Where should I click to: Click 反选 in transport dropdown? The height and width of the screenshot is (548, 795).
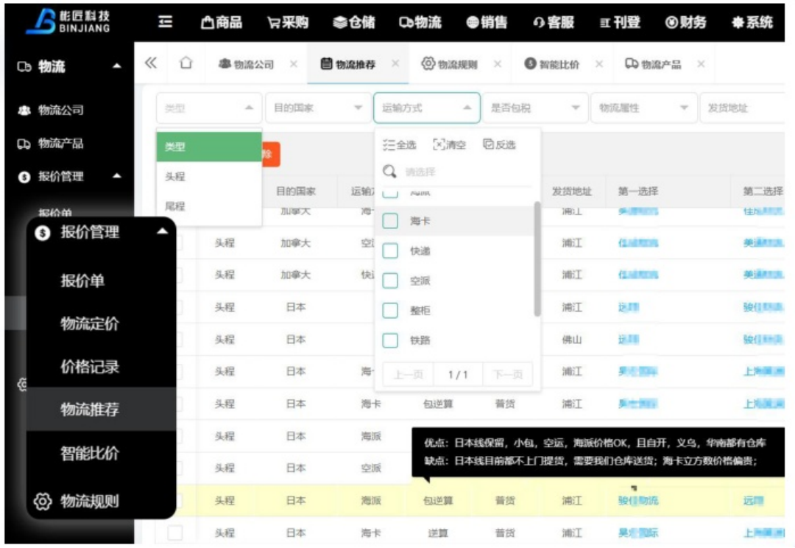[x=499, y=145]
